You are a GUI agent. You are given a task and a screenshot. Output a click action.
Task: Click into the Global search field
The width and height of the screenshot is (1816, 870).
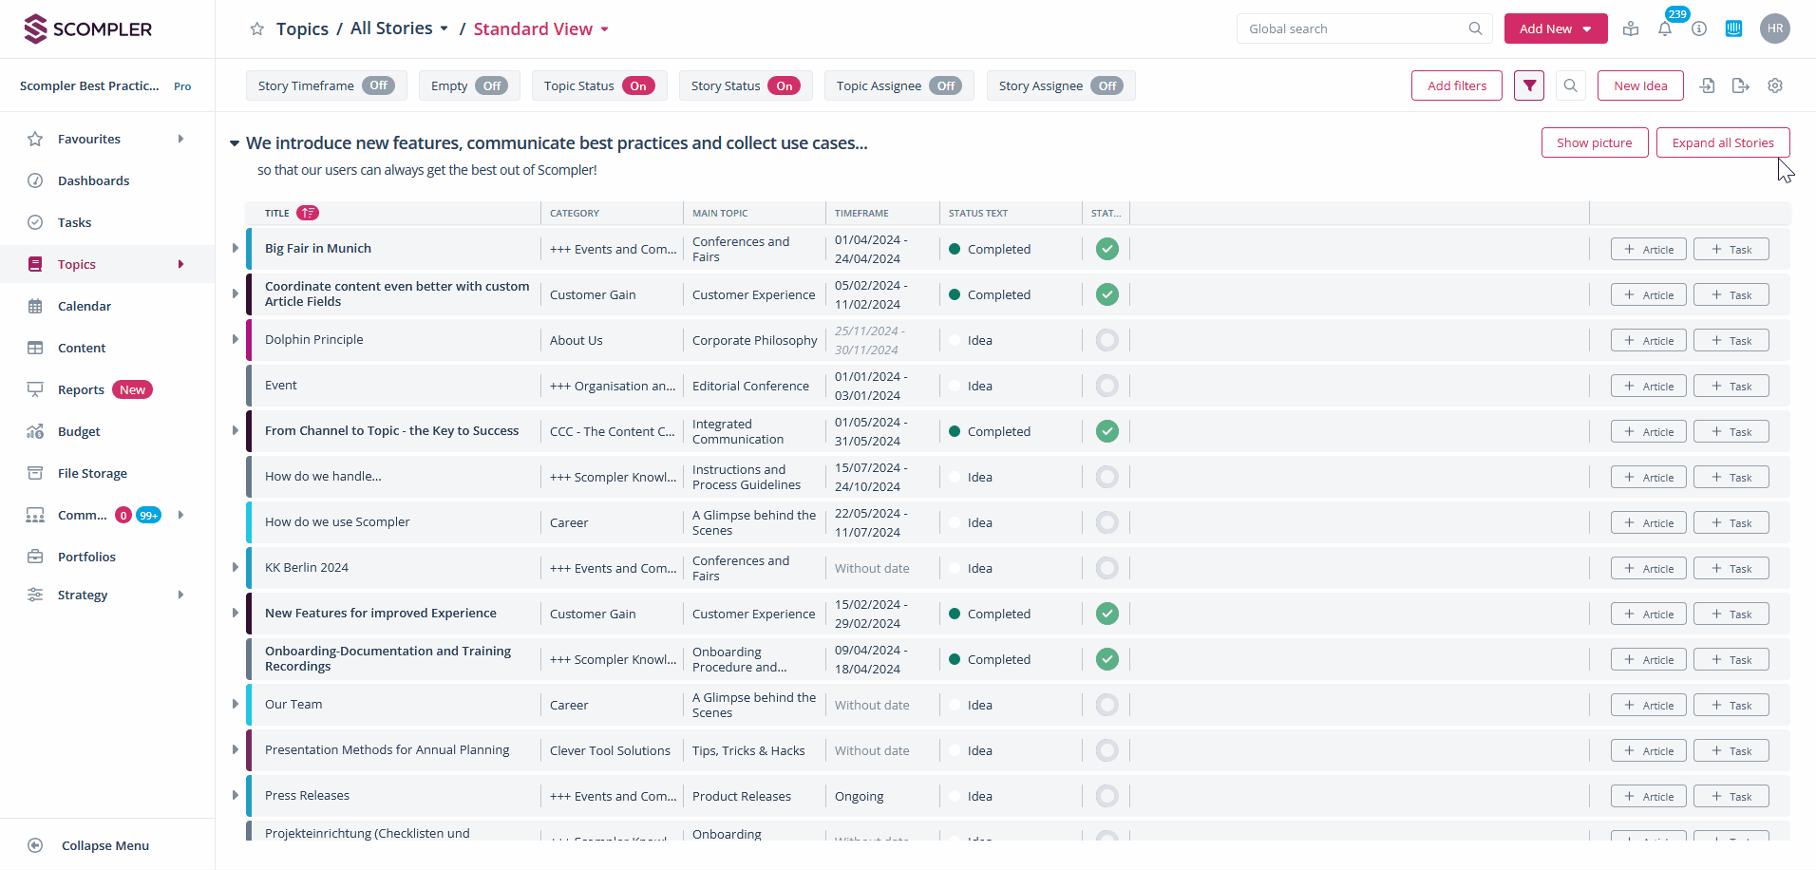coord(1353,29)
